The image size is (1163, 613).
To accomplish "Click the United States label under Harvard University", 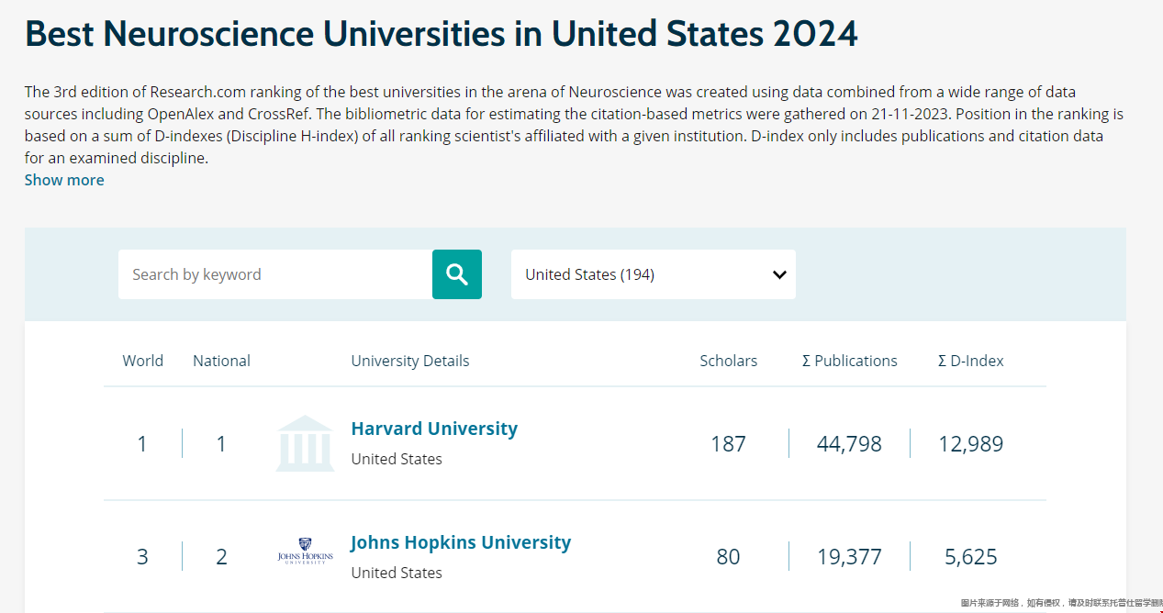I will pyautogui.click(x=397, y=459).
